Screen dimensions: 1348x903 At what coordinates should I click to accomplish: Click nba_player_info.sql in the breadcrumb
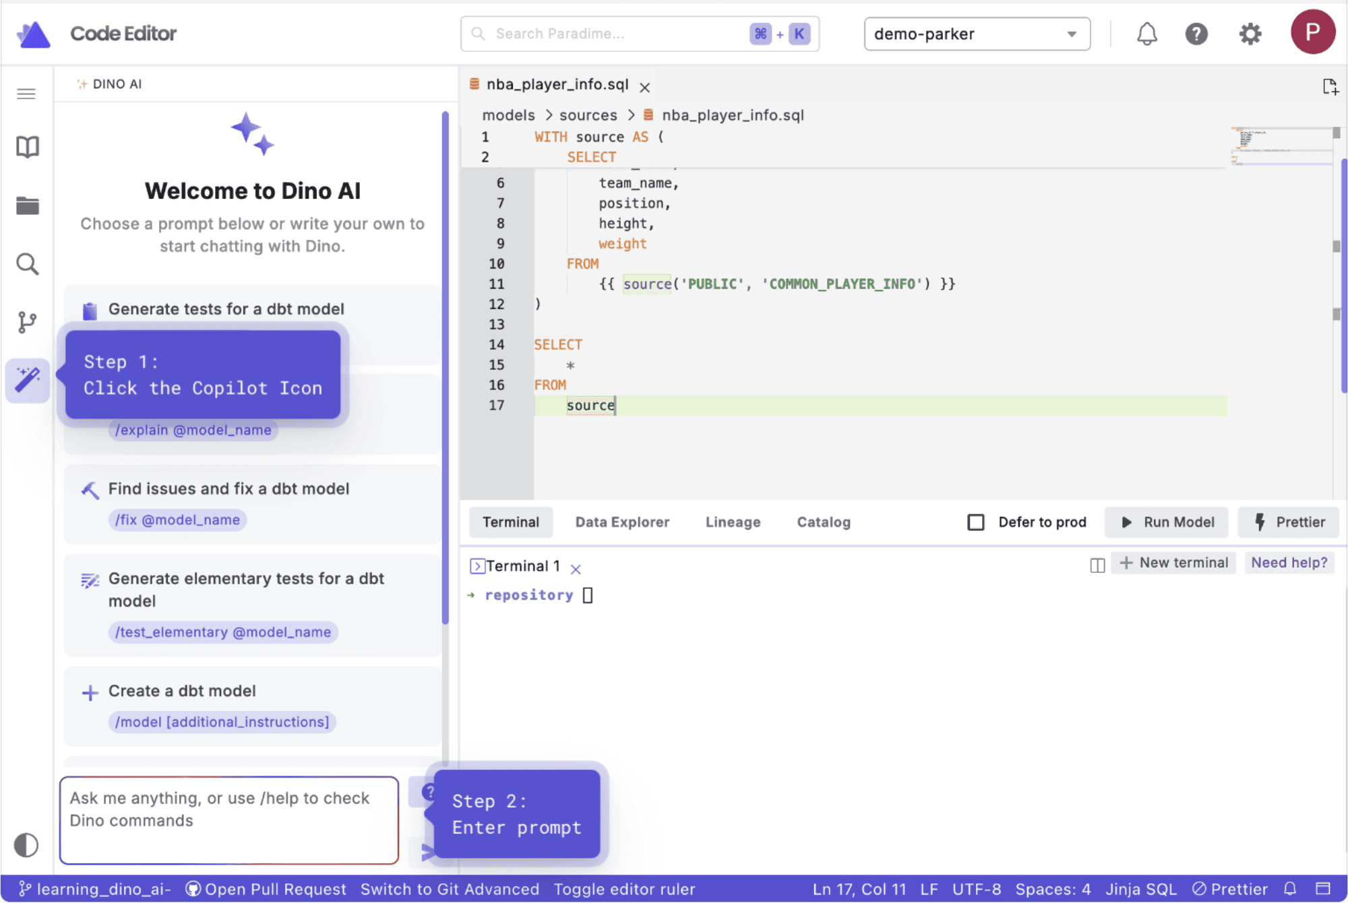733,115
